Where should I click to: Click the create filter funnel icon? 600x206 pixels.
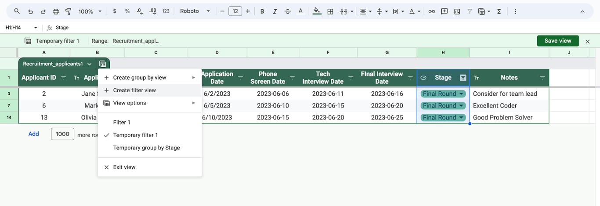(x=470, y=11)
